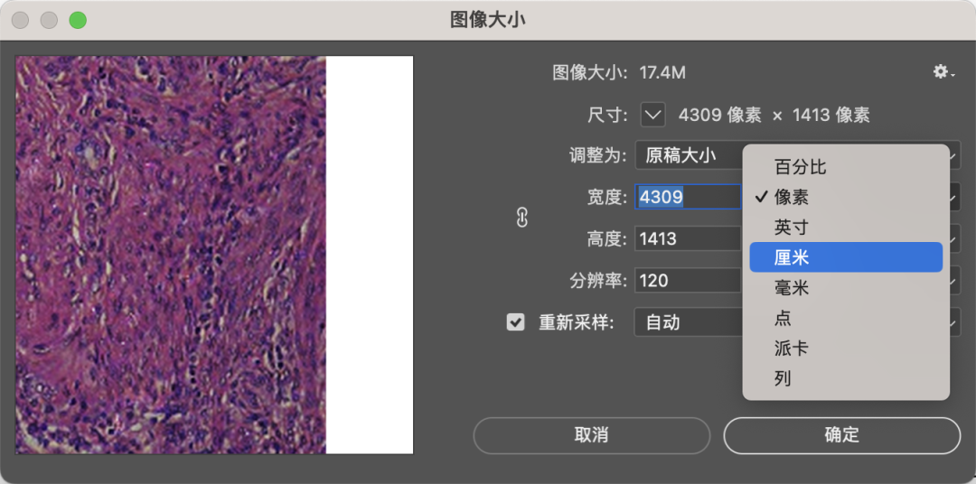
Task: Choose 像素 in the unit menu
Action: [x=846, y=197]
